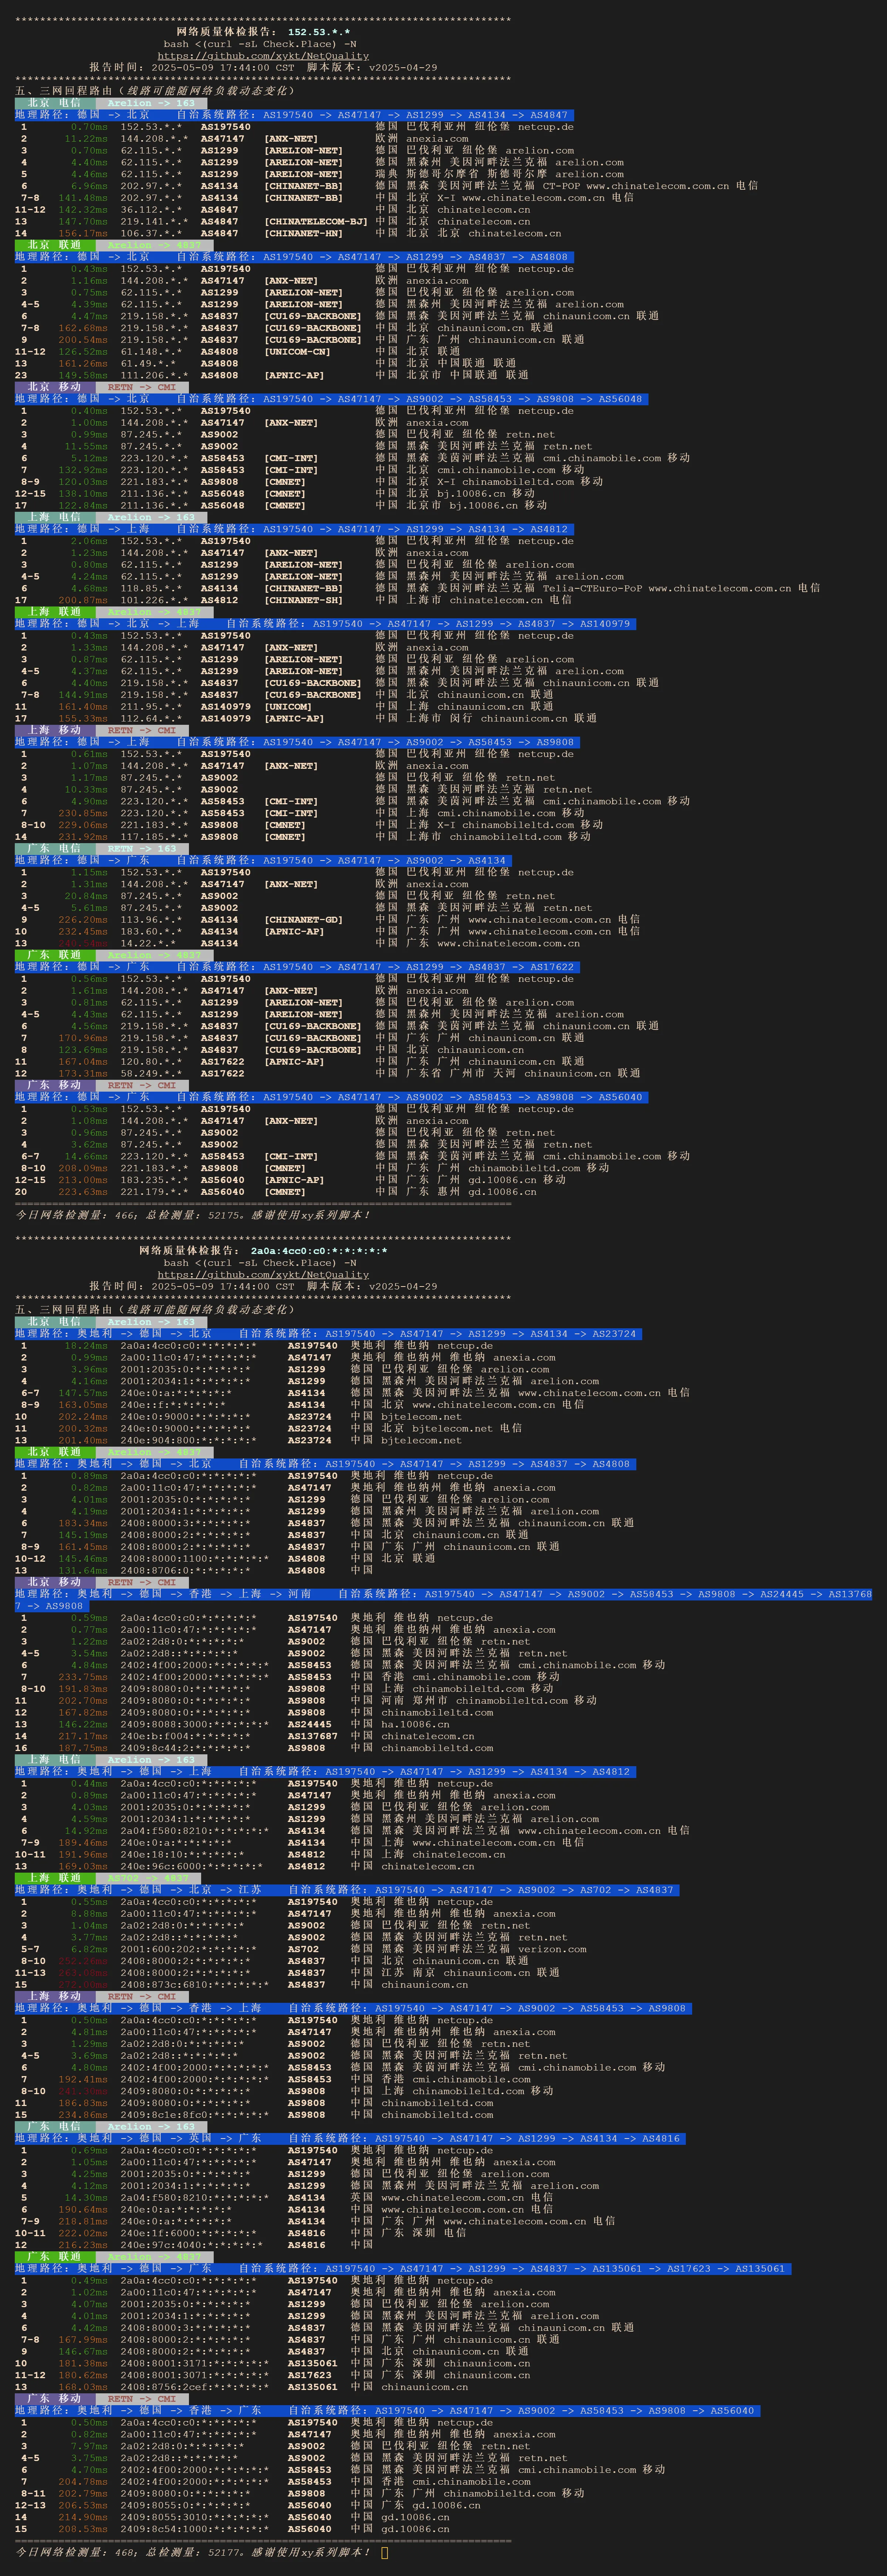Click the IPv6 address 2409:8055:3010:*:*:*:*:*
Screen dimensions: 887x2576
[x=194, y=2517]
